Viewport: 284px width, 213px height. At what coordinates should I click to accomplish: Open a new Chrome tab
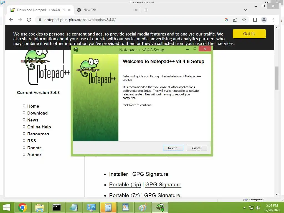click(146, 10)
